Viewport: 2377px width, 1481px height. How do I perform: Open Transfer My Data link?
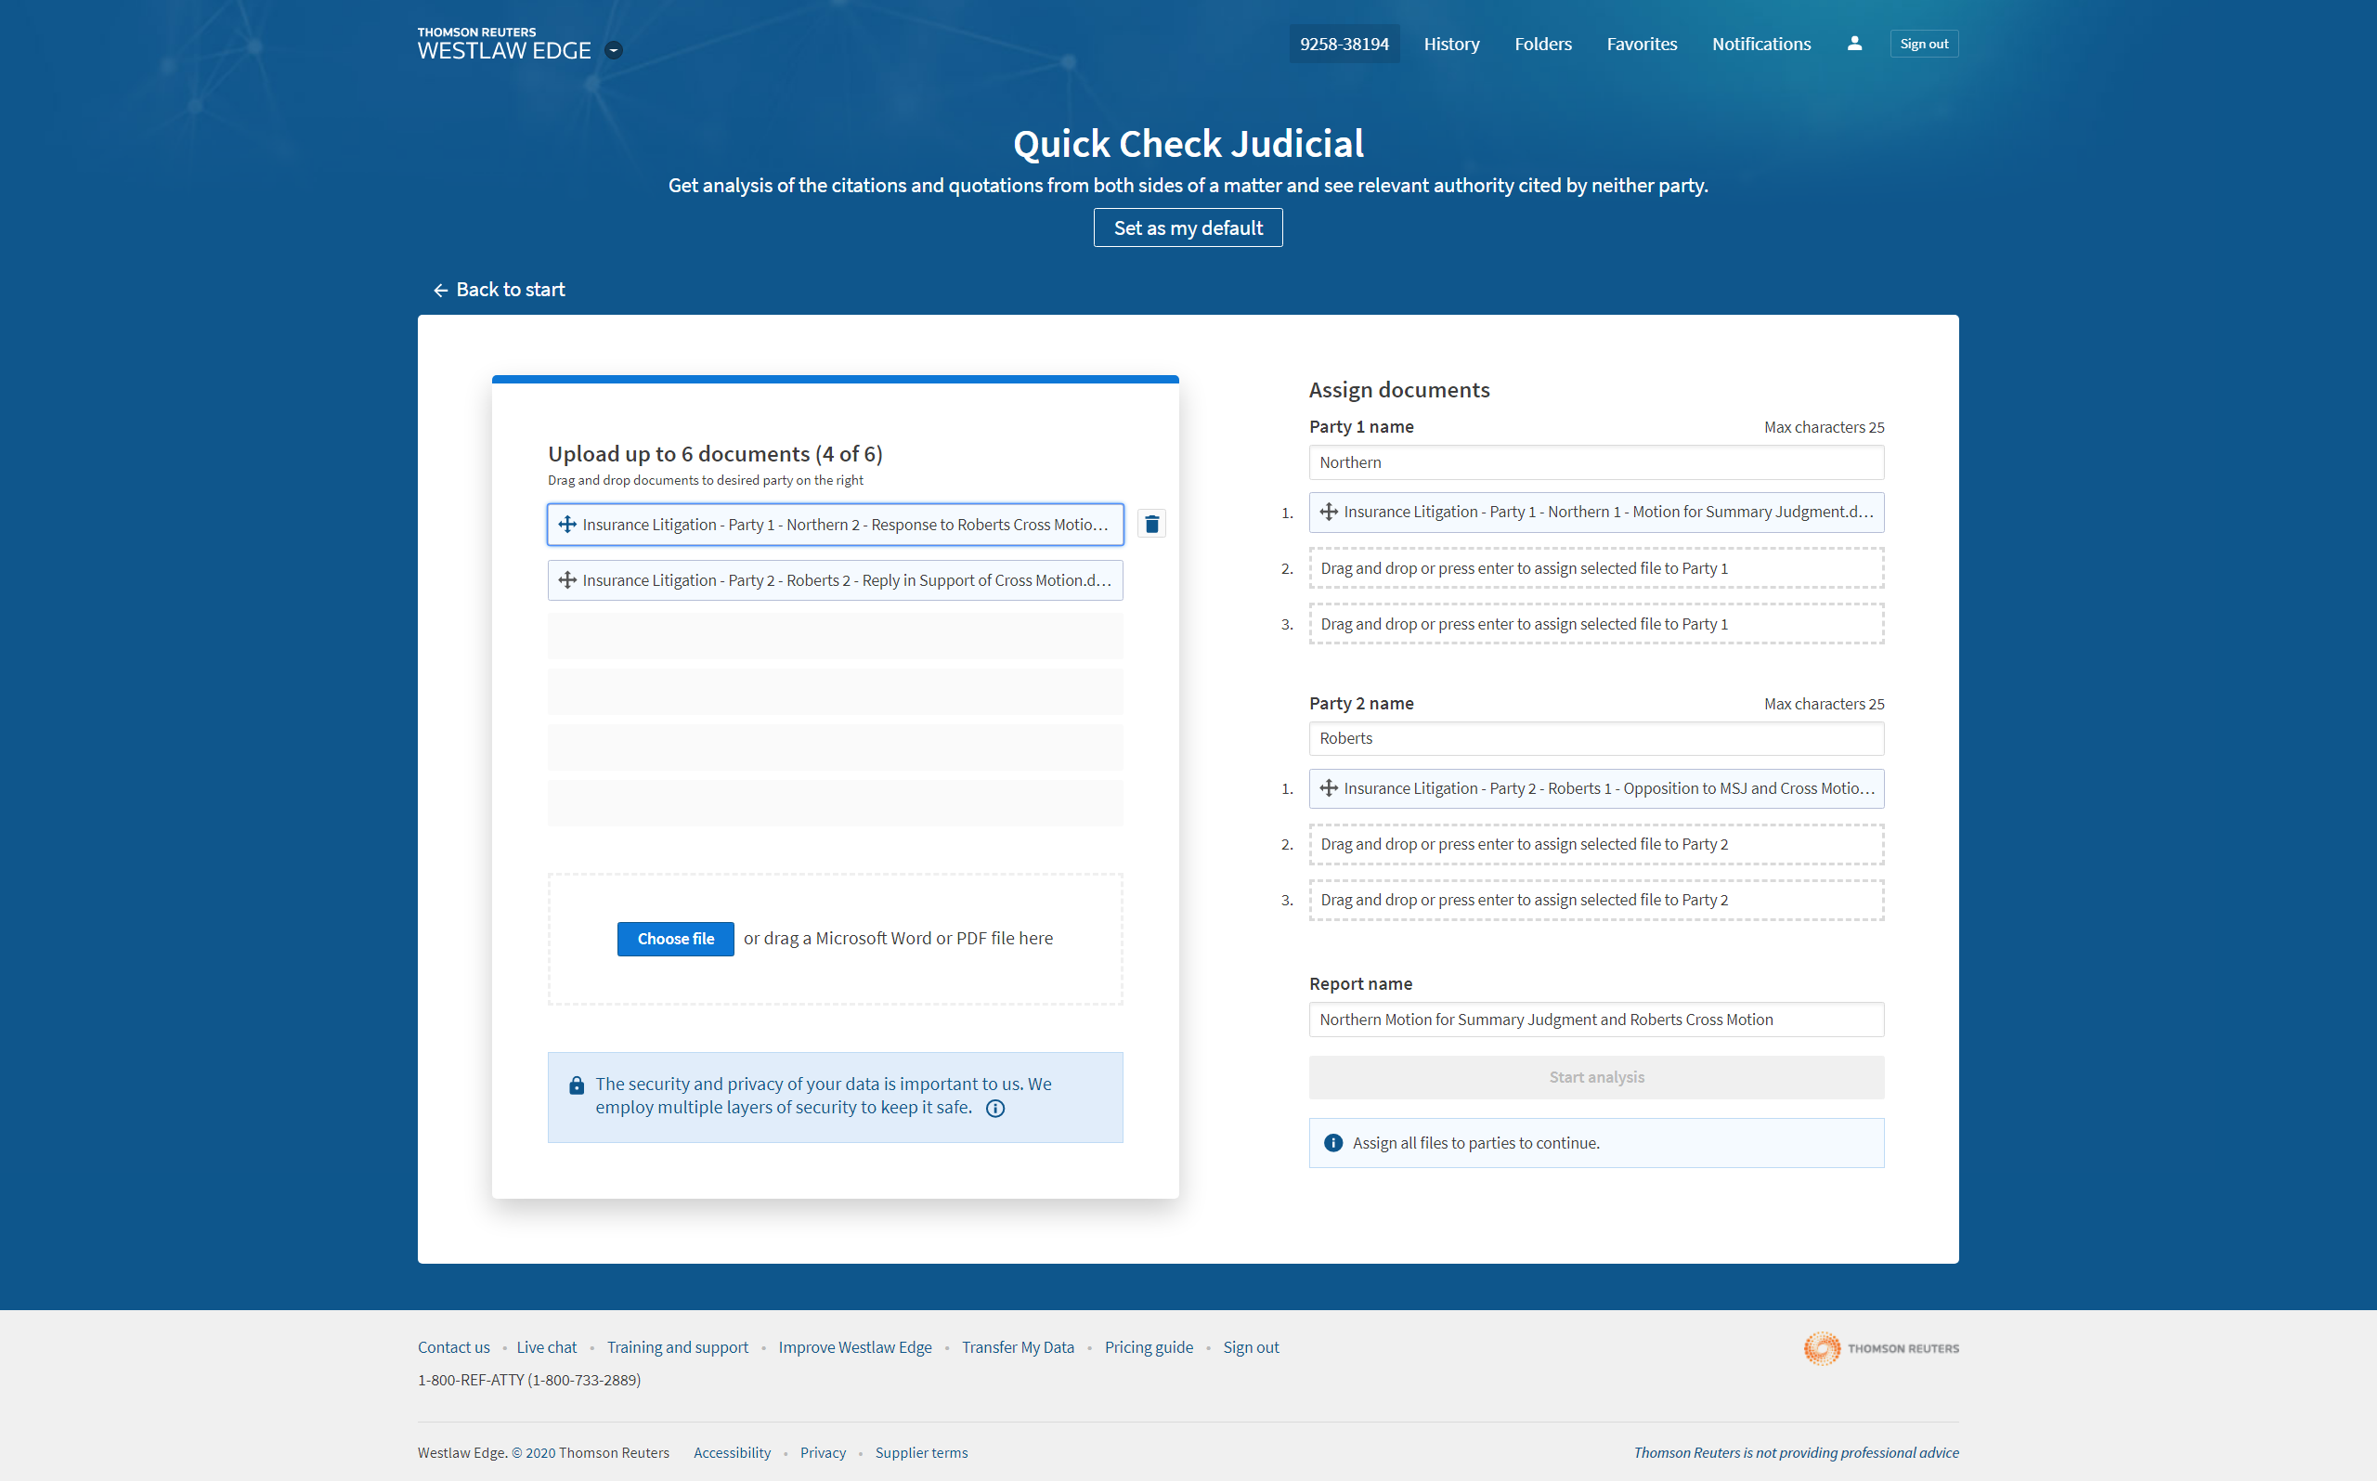pyautogui.click(x=1018, y=1346)
